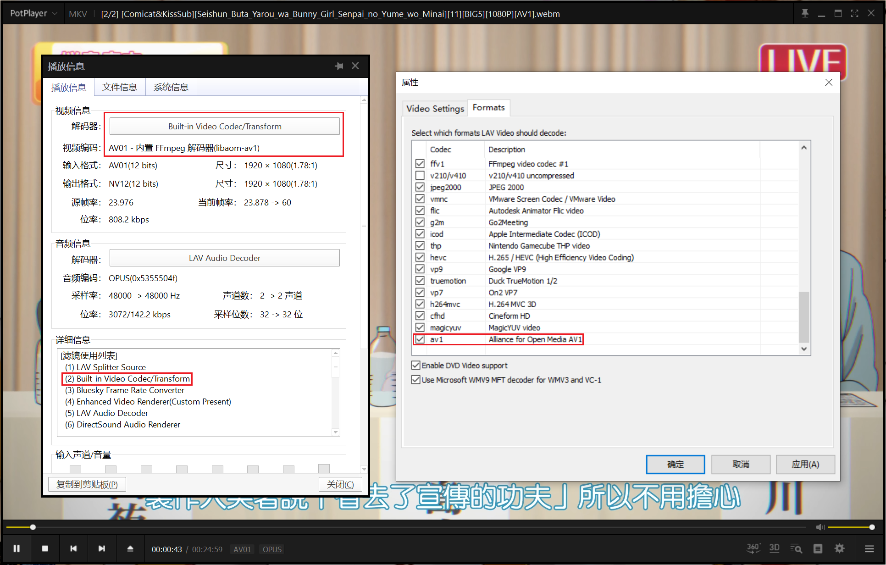
Task: Uncheck the ffv1 codec checkbox
Action: [x=420, y=164]
